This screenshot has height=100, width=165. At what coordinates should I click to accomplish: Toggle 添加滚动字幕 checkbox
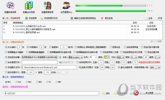click(6, 57)
